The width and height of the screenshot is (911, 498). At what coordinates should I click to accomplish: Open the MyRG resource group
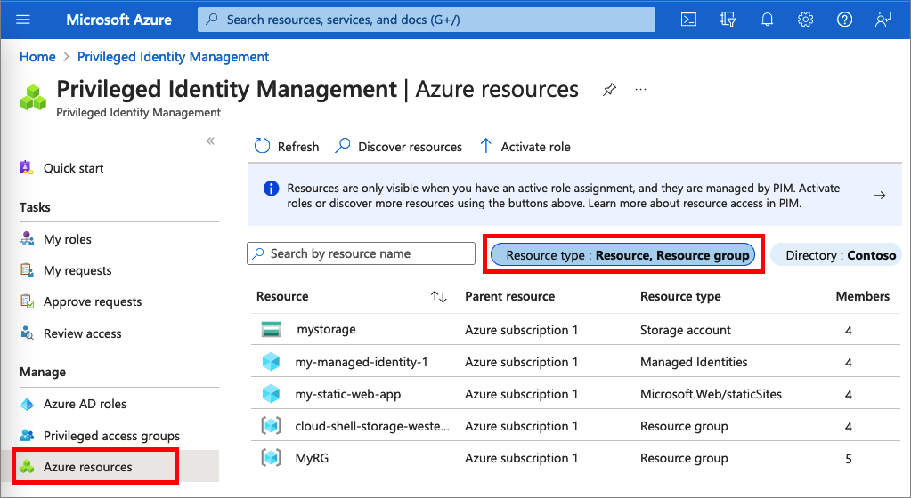[x=312, y=458]
